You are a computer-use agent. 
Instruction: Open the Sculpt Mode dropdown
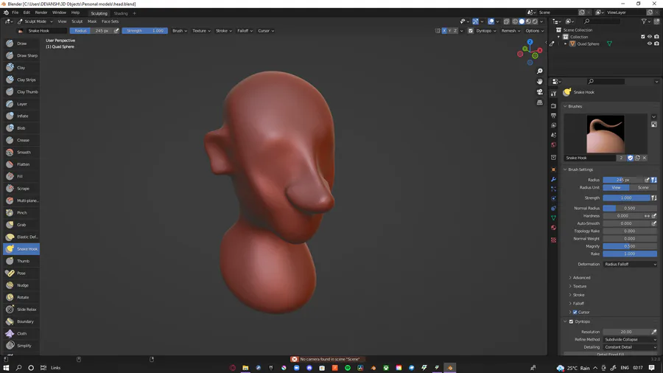pyautogui.click(x=35, y=21)
